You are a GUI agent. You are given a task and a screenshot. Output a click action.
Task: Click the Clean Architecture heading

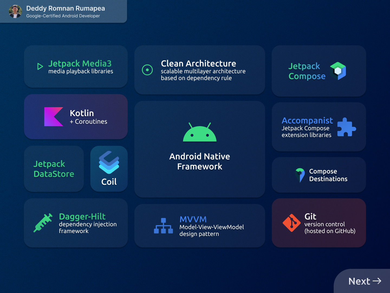pos(199,63)
